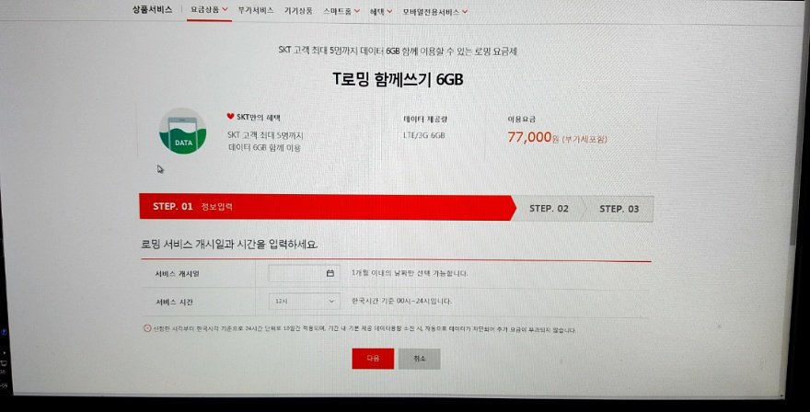The height and width of the screenshot is (412, 810).
Task: Click the green DATA phone illustration
Action: 182,132
